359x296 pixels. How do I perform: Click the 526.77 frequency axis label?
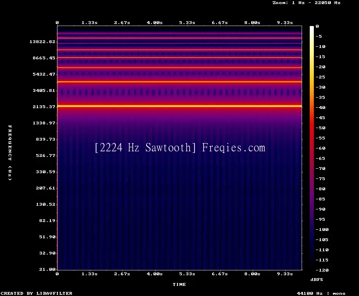pyautogui.click(x=46, y=156)
